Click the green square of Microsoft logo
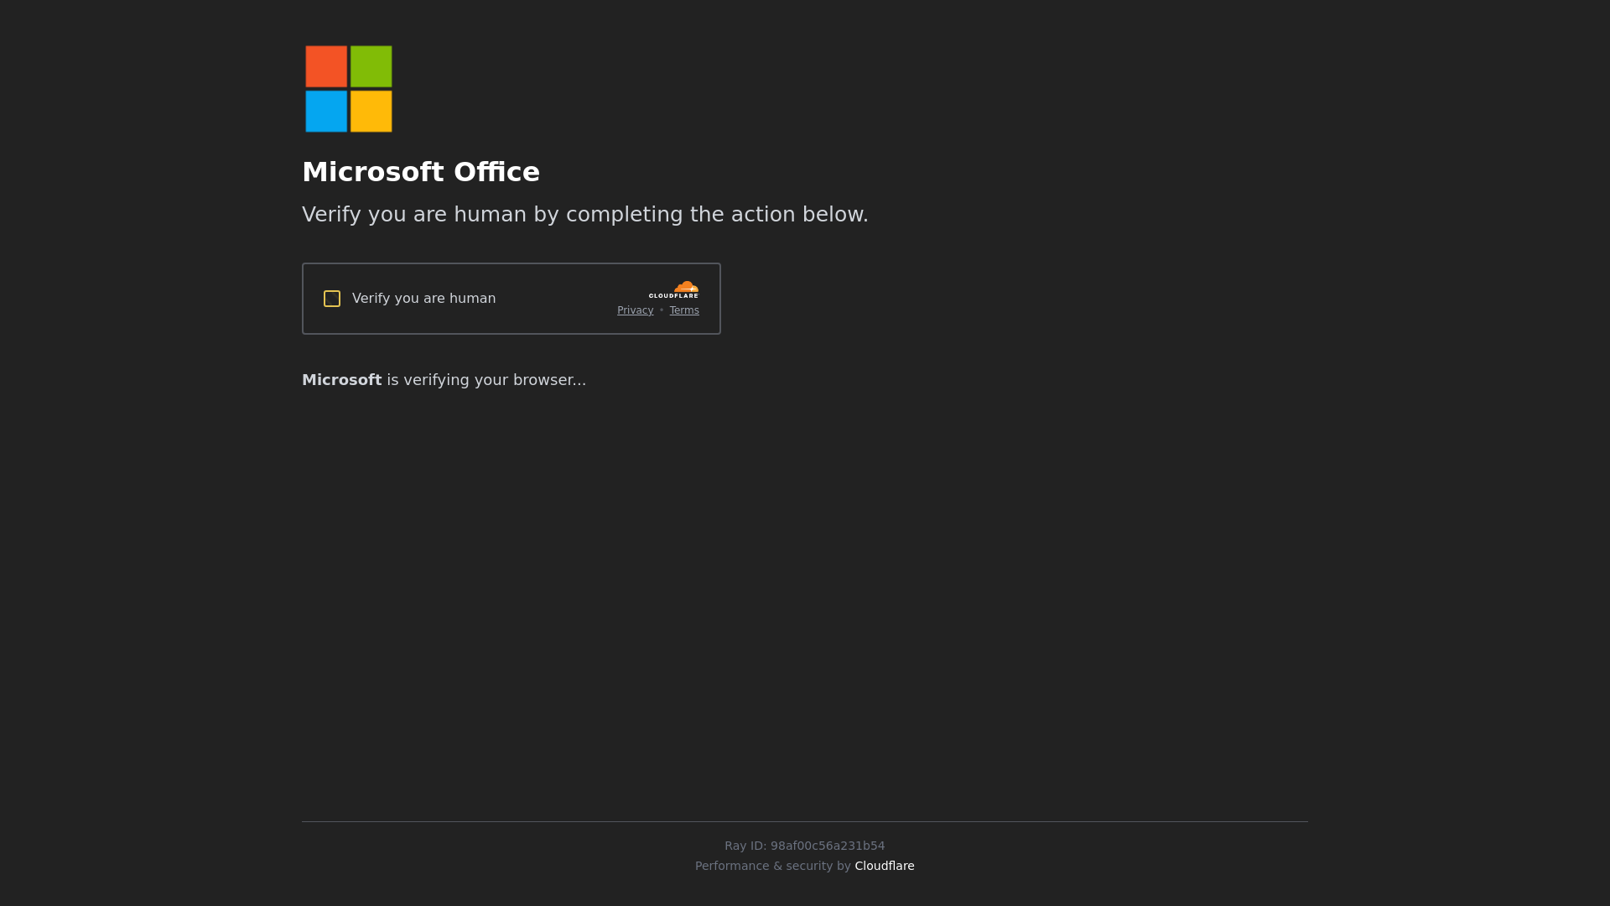 tap(371, 66)
